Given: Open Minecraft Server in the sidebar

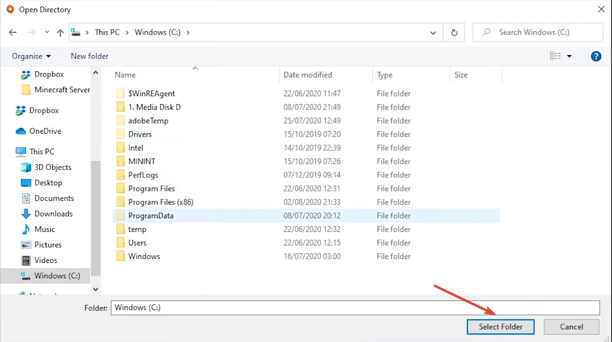Looking at the screenshot, I should (x=62, y=90).
